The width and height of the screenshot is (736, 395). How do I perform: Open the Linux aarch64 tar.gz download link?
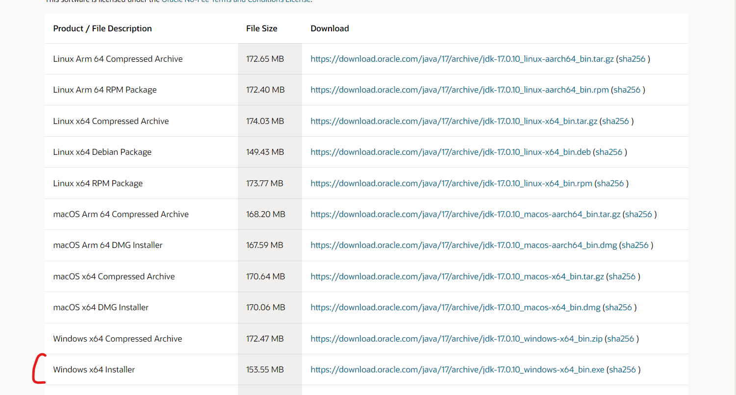tap(462, 59)
